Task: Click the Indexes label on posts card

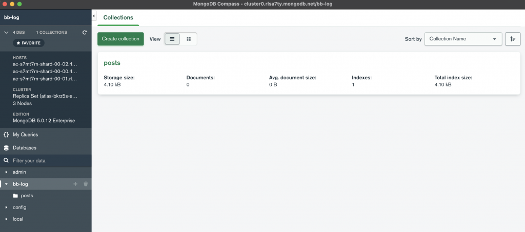Action: point(362,78)
